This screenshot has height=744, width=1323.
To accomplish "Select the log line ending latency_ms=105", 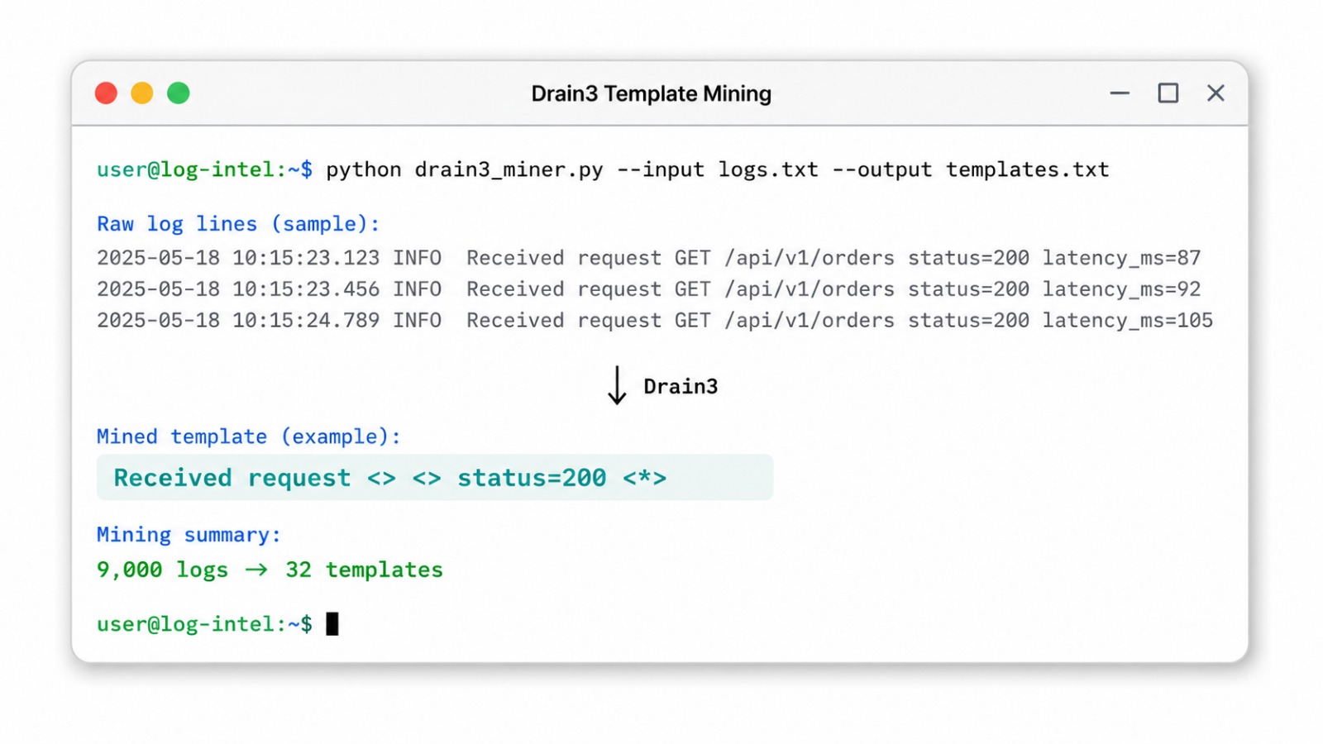I will point(655,321).
